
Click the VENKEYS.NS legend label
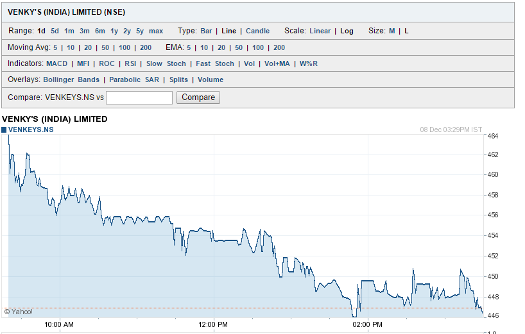[31, 129]
